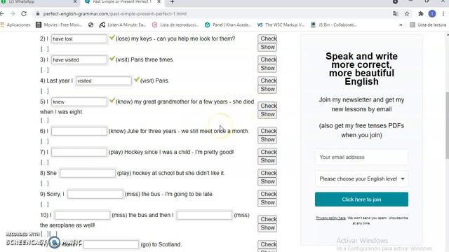The height and width of the screenshot is (252, 449).
Task: Show answer for question 9
Action: [x=267, y=202]
